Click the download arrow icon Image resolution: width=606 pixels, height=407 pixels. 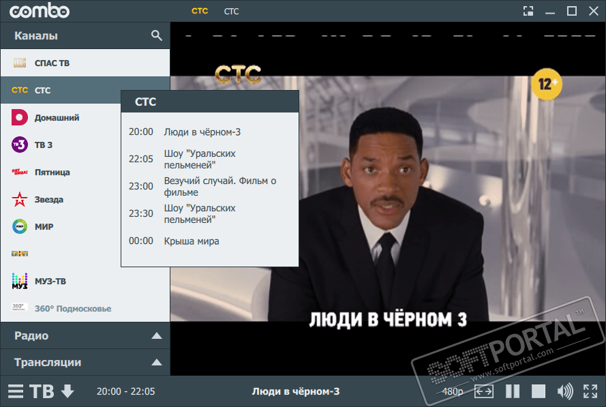67,391
